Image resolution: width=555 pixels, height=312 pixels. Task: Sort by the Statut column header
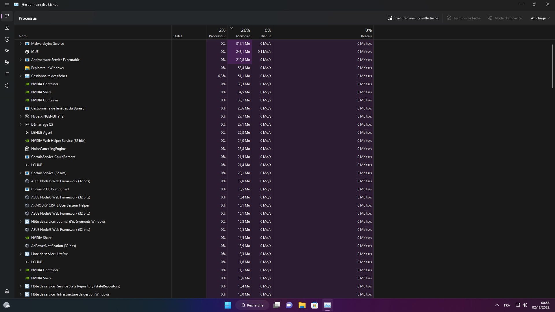189,32
